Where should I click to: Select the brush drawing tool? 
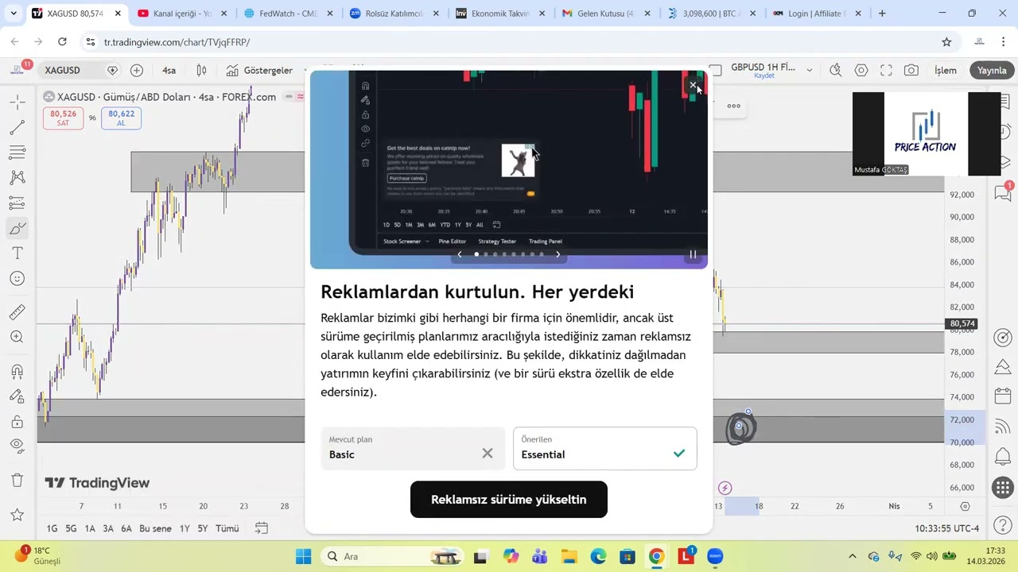[17, 229]
